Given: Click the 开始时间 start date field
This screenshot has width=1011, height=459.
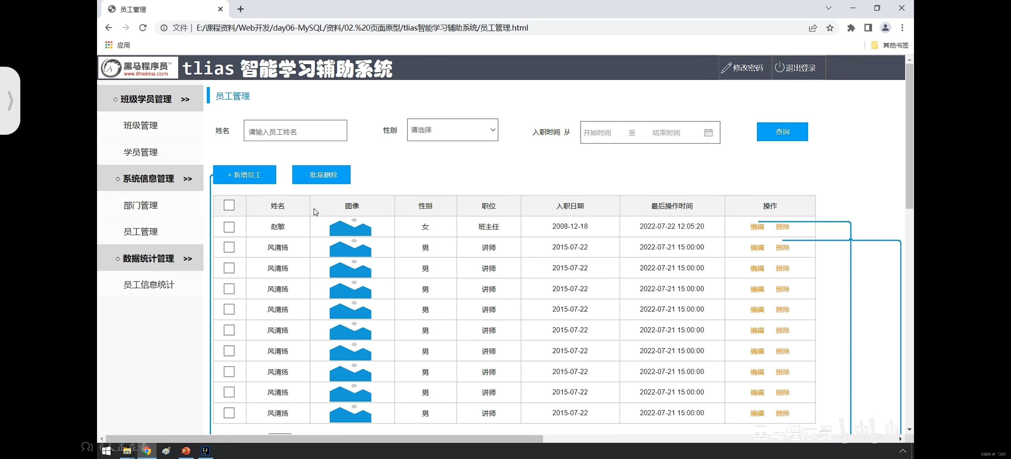Looking at the screenshot, I should (x=597, y=133).
